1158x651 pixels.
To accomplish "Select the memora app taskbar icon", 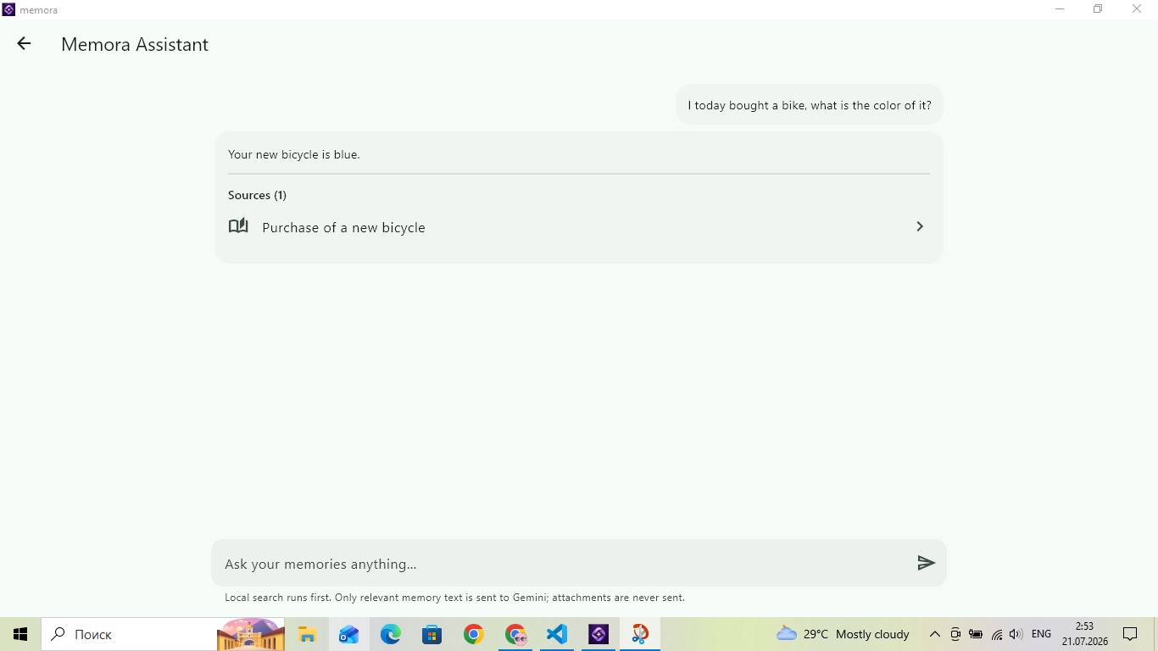I will click(x=598, y=634).
